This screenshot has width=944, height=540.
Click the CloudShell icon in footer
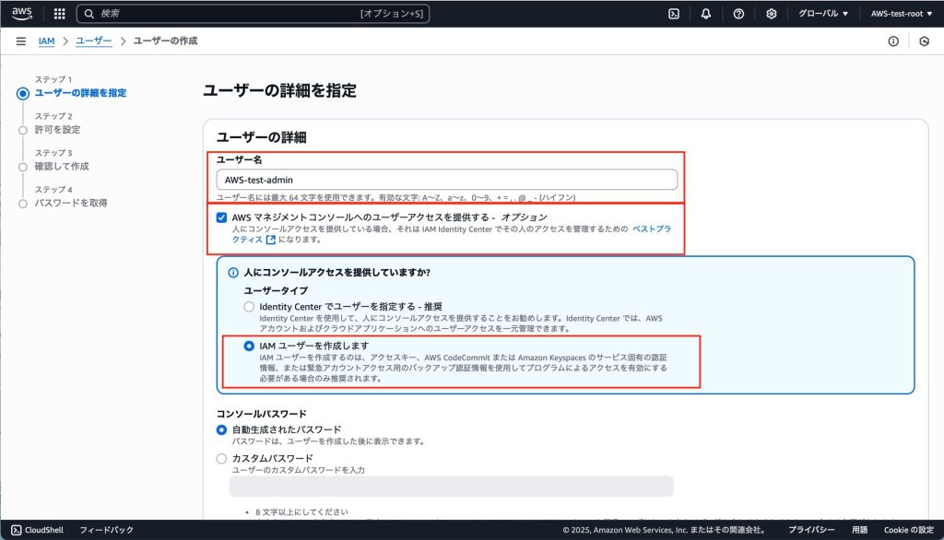(x=17, y=530)
